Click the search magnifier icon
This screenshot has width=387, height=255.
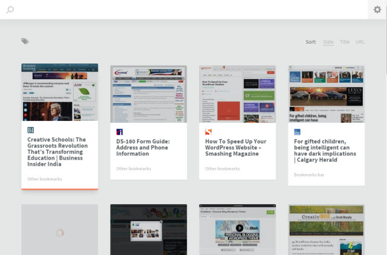tap(10, 10)
